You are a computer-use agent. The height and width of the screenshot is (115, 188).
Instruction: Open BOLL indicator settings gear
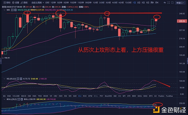[x=18, y=99]
